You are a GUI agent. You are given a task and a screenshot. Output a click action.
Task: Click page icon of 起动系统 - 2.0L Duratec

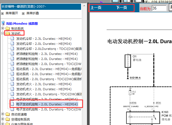12,74
